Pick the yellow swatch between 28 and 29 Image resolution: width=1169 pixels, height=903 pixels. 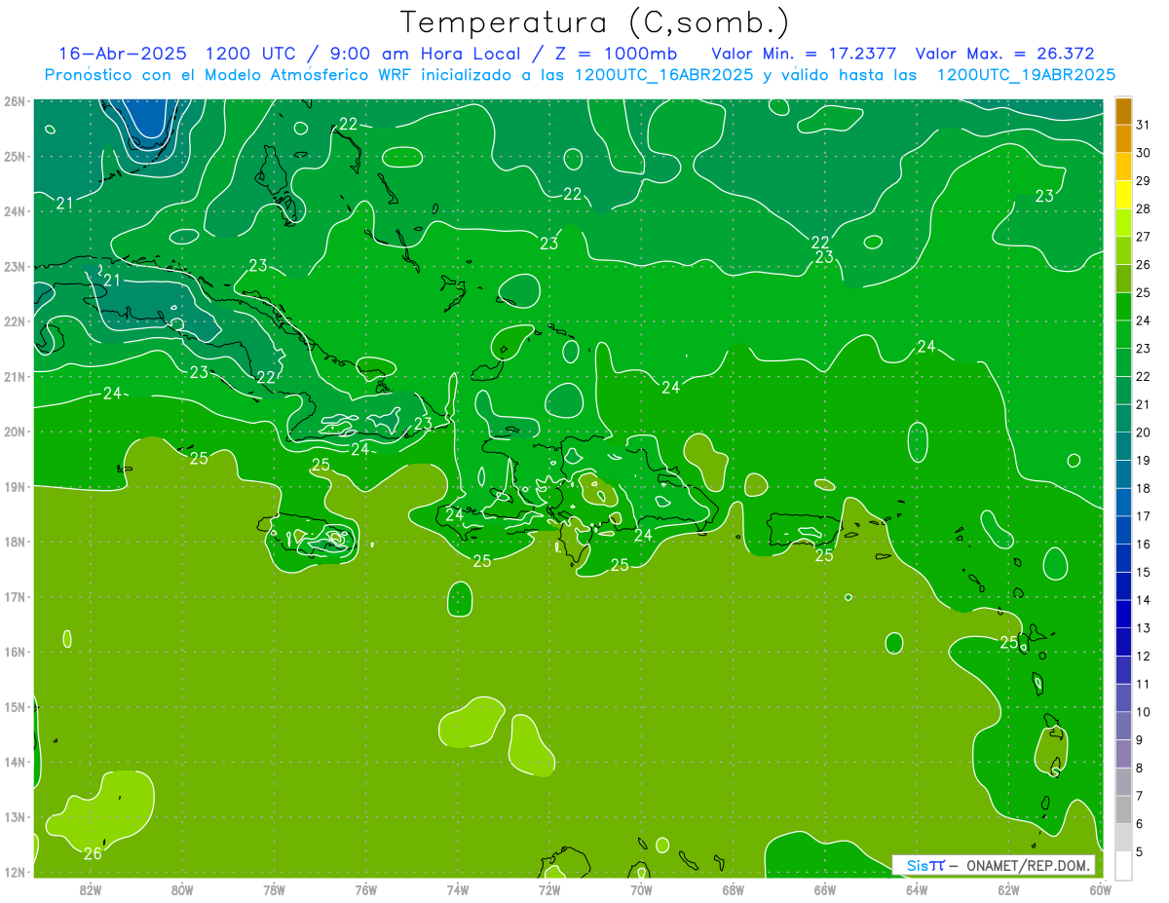(1123, 195)
